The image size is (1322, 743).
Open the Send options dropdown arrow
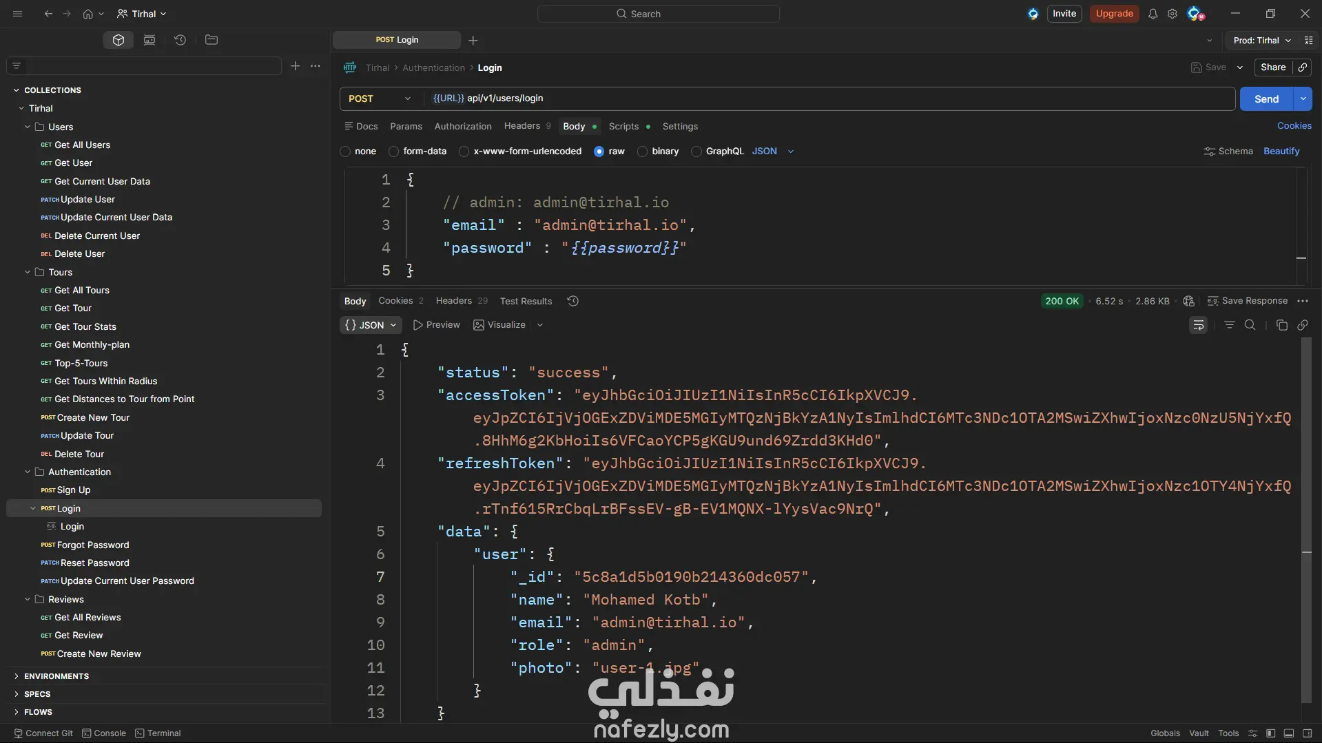point(1303,99)
